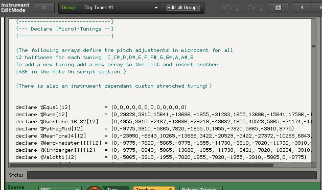Select the Dry Tones #1 group name

tap(99, 8)
